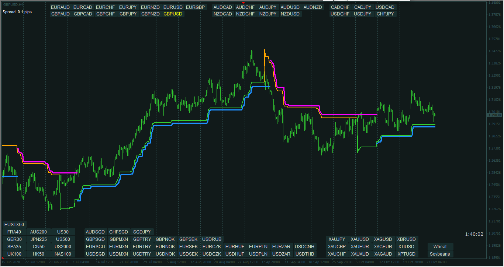Open the Wheat commodity chart
Screen dimensions: 504x267
[x=440, y=247]
